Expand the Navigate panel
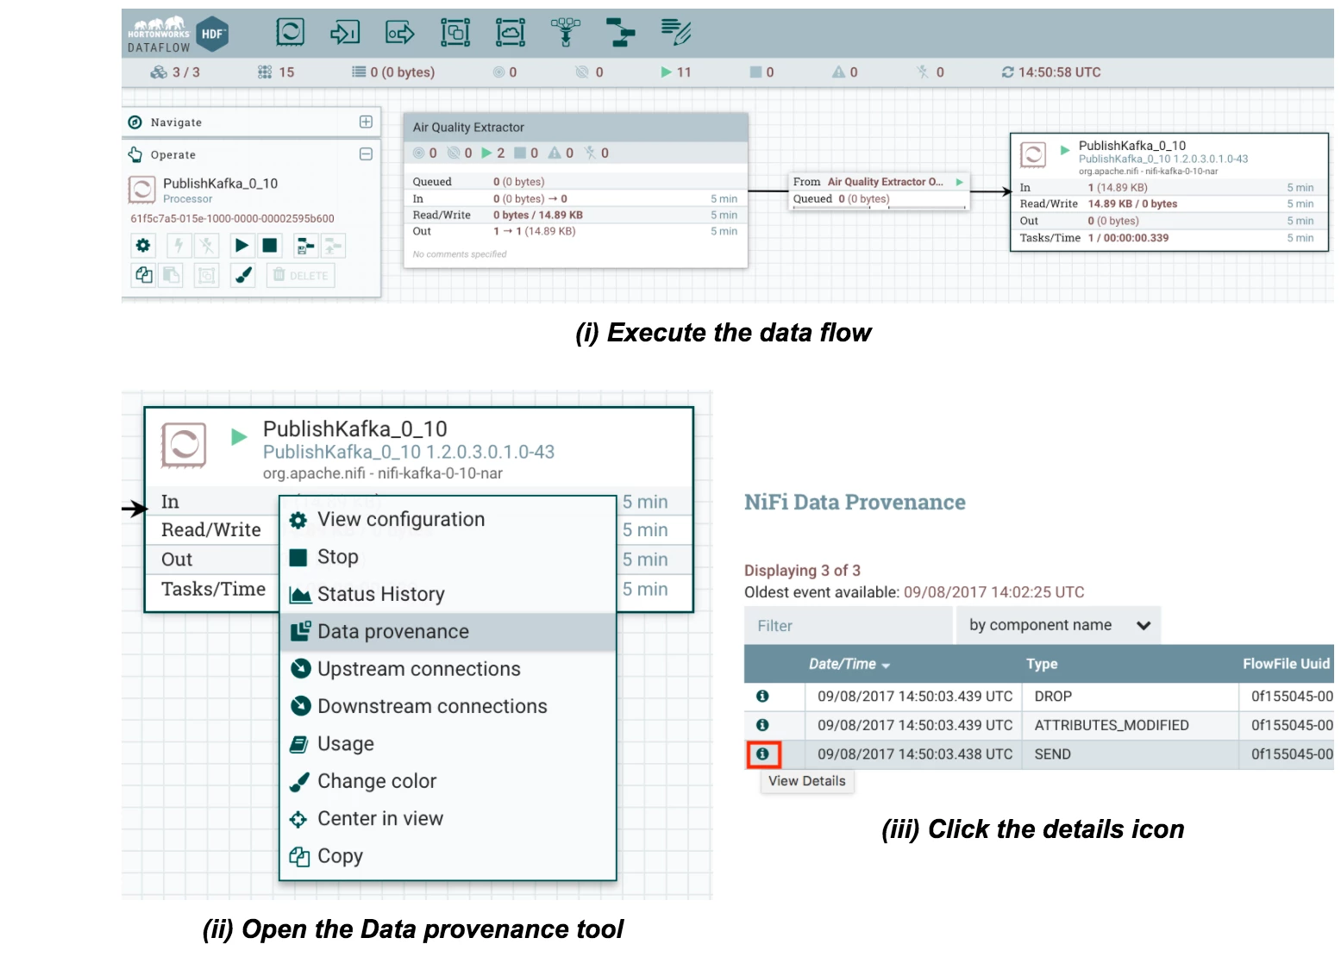The height and width of the screenshot is (963, 1341). click(366, 122)
